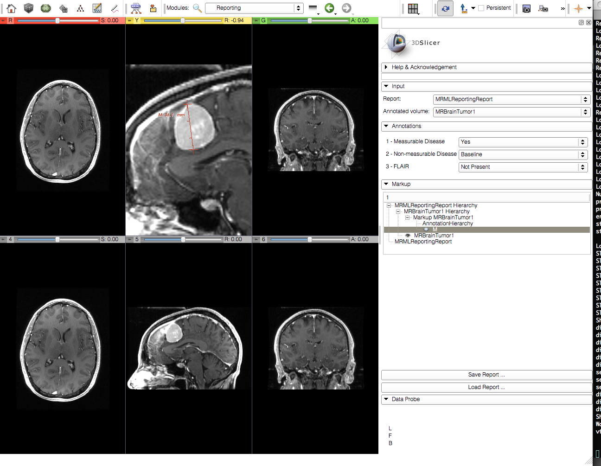
Task: Click the red slice offset slider
Action: coord(58,20)
